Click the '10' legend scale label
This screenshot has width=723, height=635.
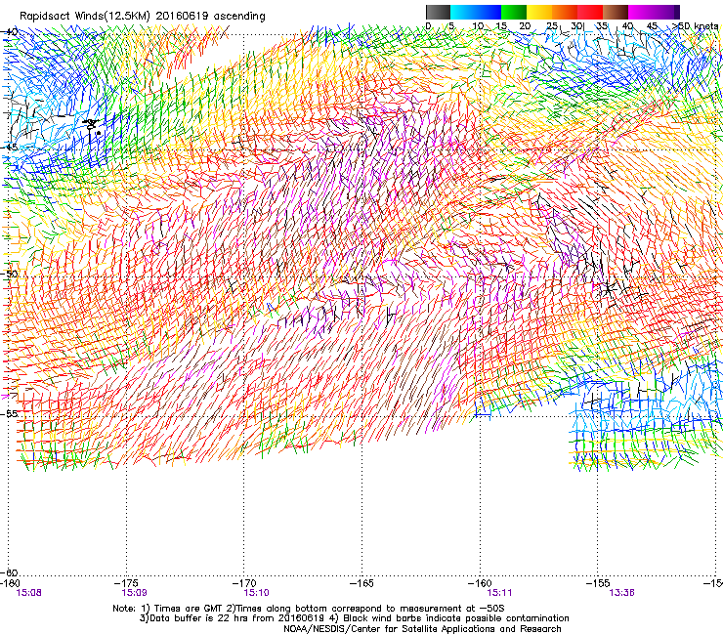point(477,26)
